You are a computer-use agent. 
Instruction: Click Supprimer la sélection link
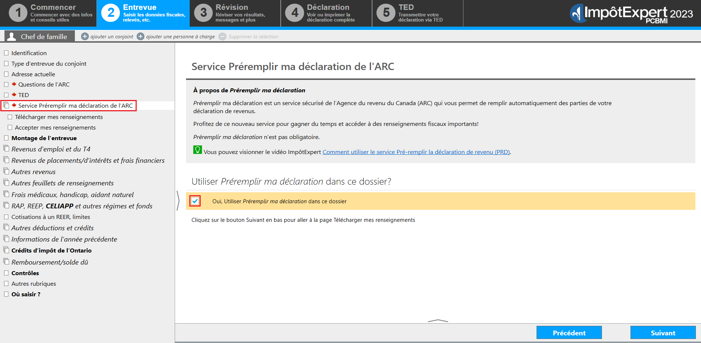tap(253, 36)
